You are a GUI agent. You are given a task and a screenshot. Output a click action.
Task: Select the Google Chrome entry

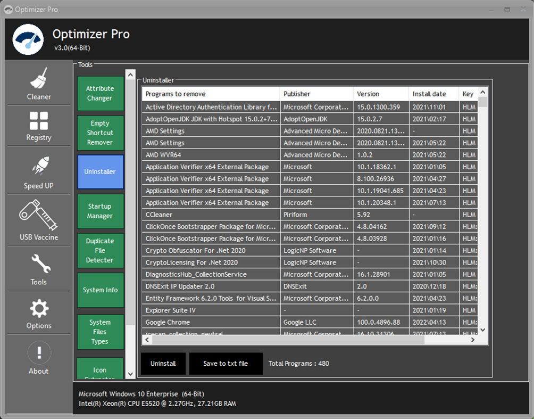point(310,322)
